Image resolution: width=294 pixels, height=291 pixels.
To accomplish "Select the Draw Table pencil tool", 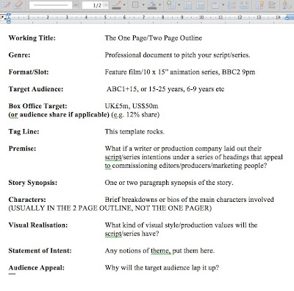I will [5, 4].
